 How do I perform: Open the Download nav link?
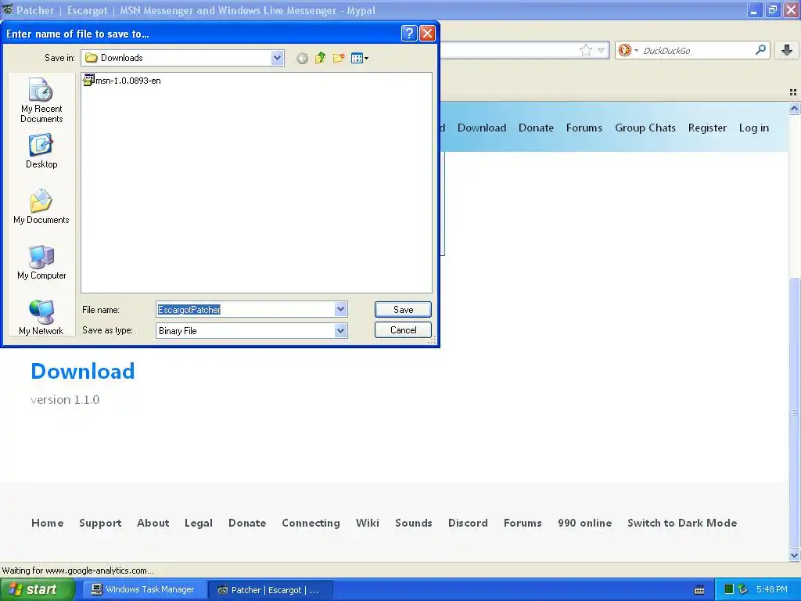click(x=482, y=128)
